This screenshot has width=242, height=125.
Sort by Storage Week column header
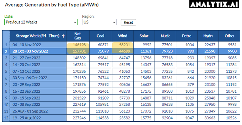38,36
